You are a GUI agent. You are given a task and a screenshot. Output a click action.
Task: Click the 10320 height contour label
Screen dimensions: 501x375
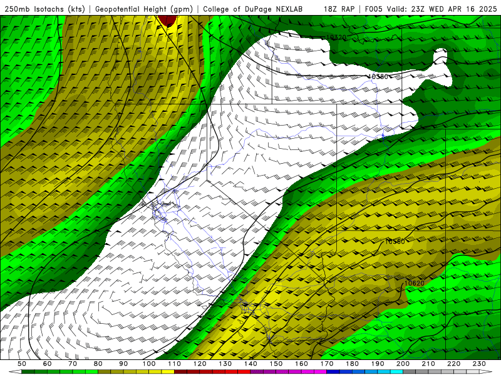coord(336,37)
